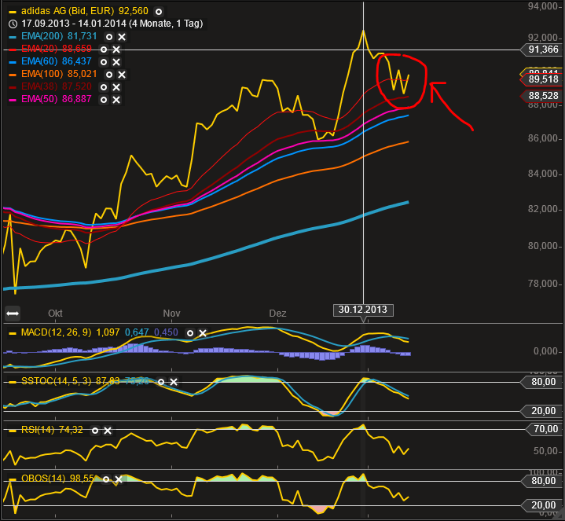565x521 pixels.
Task: Close the MACD indicator panel
Action: 202,333
